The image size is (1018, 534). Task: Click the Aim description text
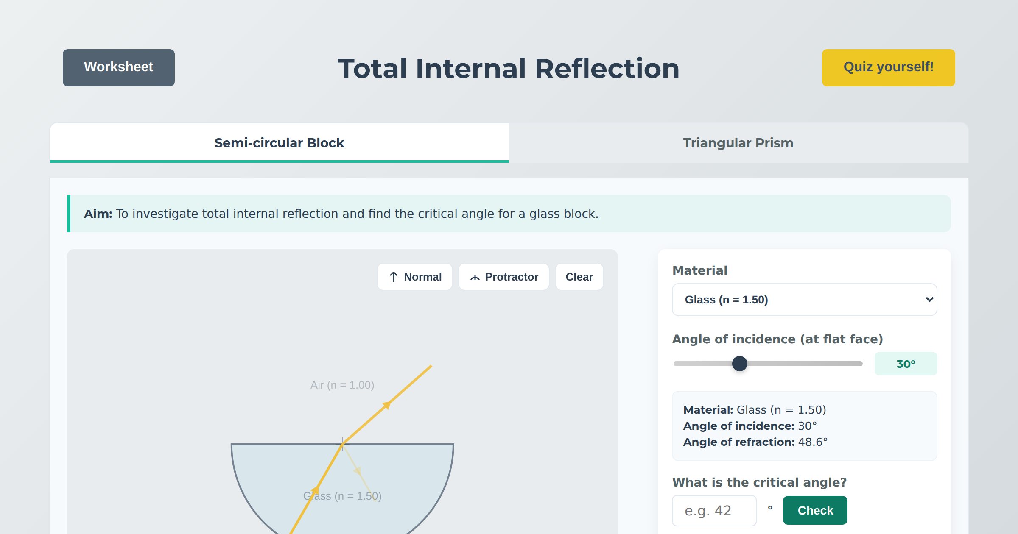point(341,214)
